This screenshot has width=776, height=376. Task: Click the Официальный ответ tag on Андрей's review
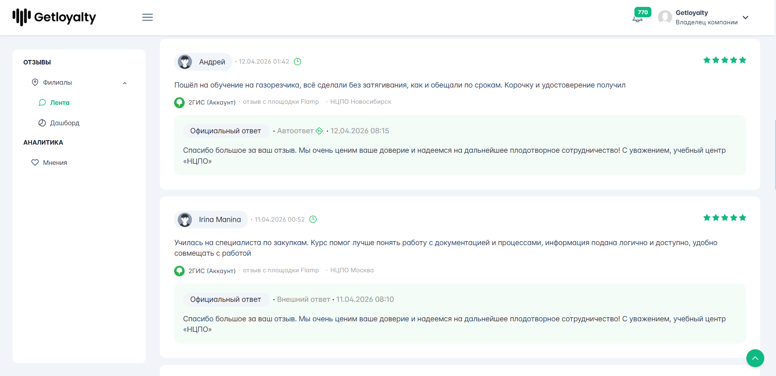tap(226, 131)
